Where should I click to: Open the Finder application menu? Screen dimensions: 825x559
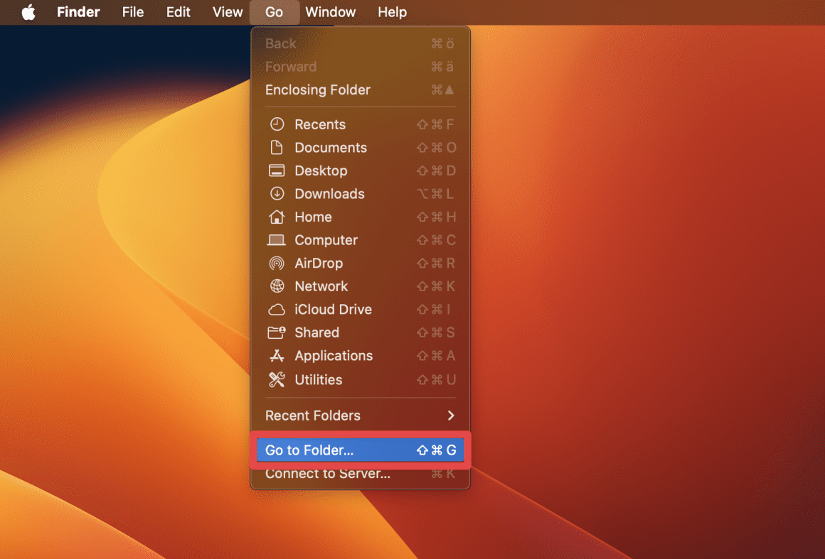coord(78,12)
